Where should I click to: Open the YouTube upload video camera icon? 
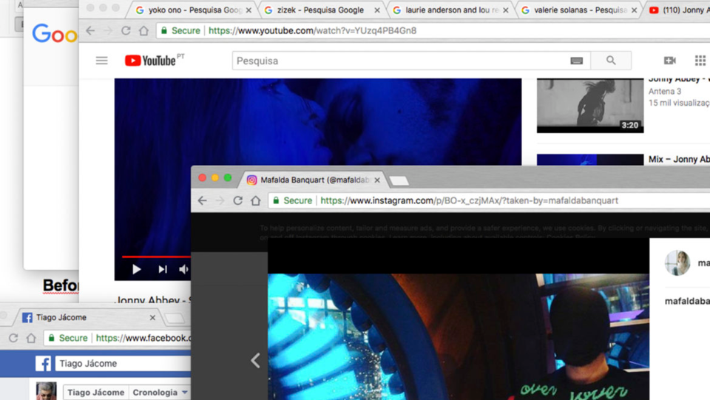669,61
